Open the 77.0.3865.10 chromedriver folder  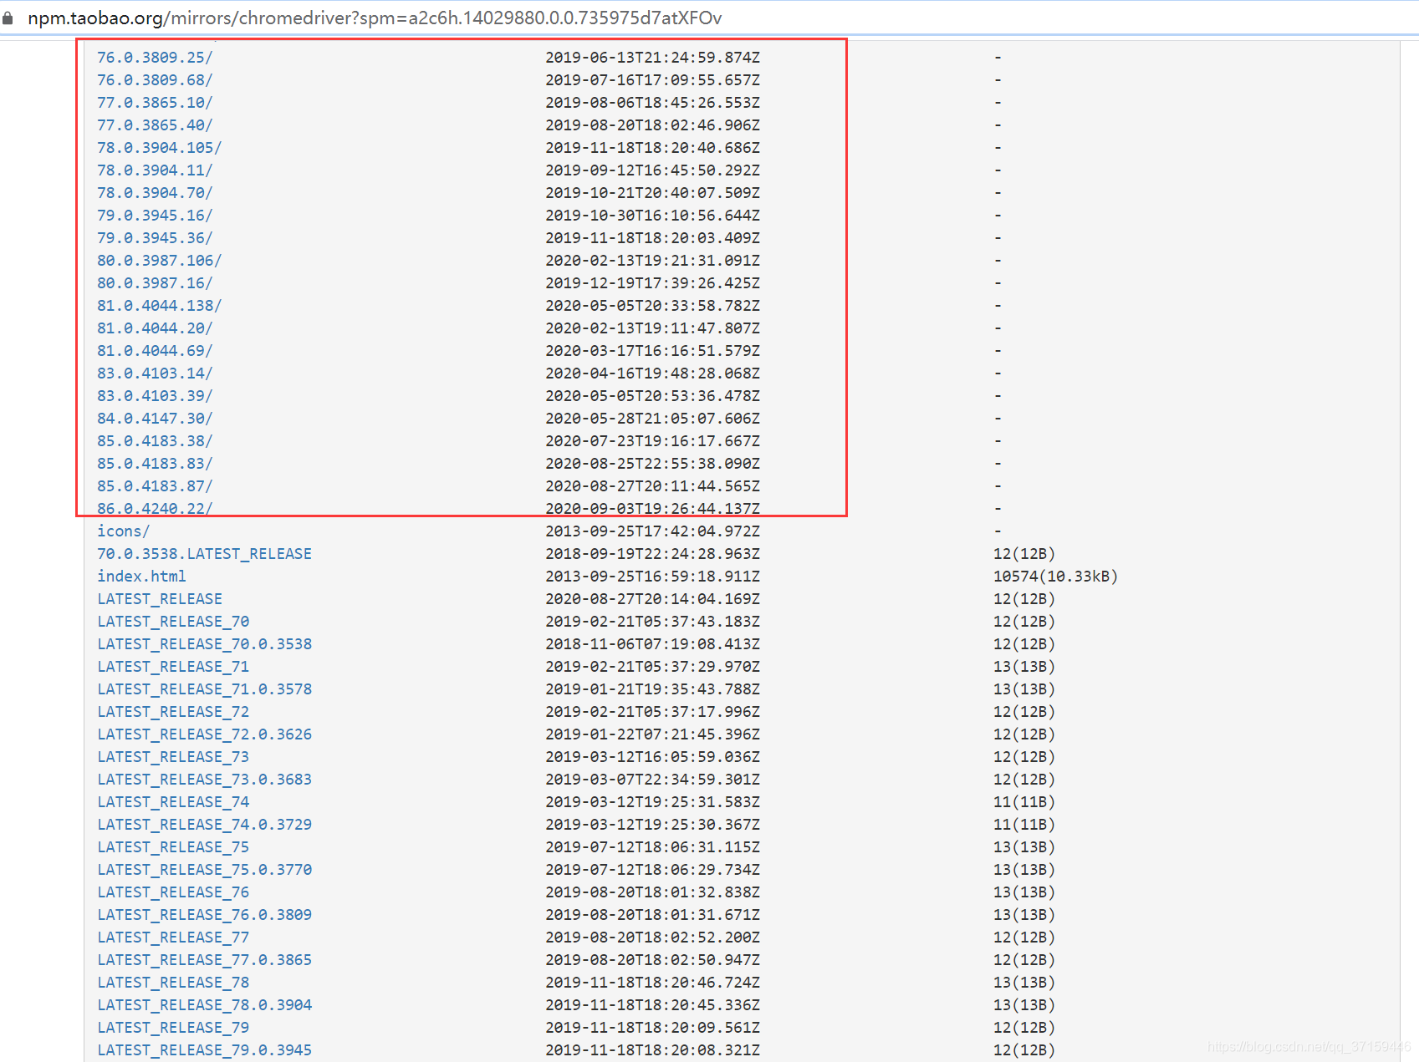[x=154, y=102]
